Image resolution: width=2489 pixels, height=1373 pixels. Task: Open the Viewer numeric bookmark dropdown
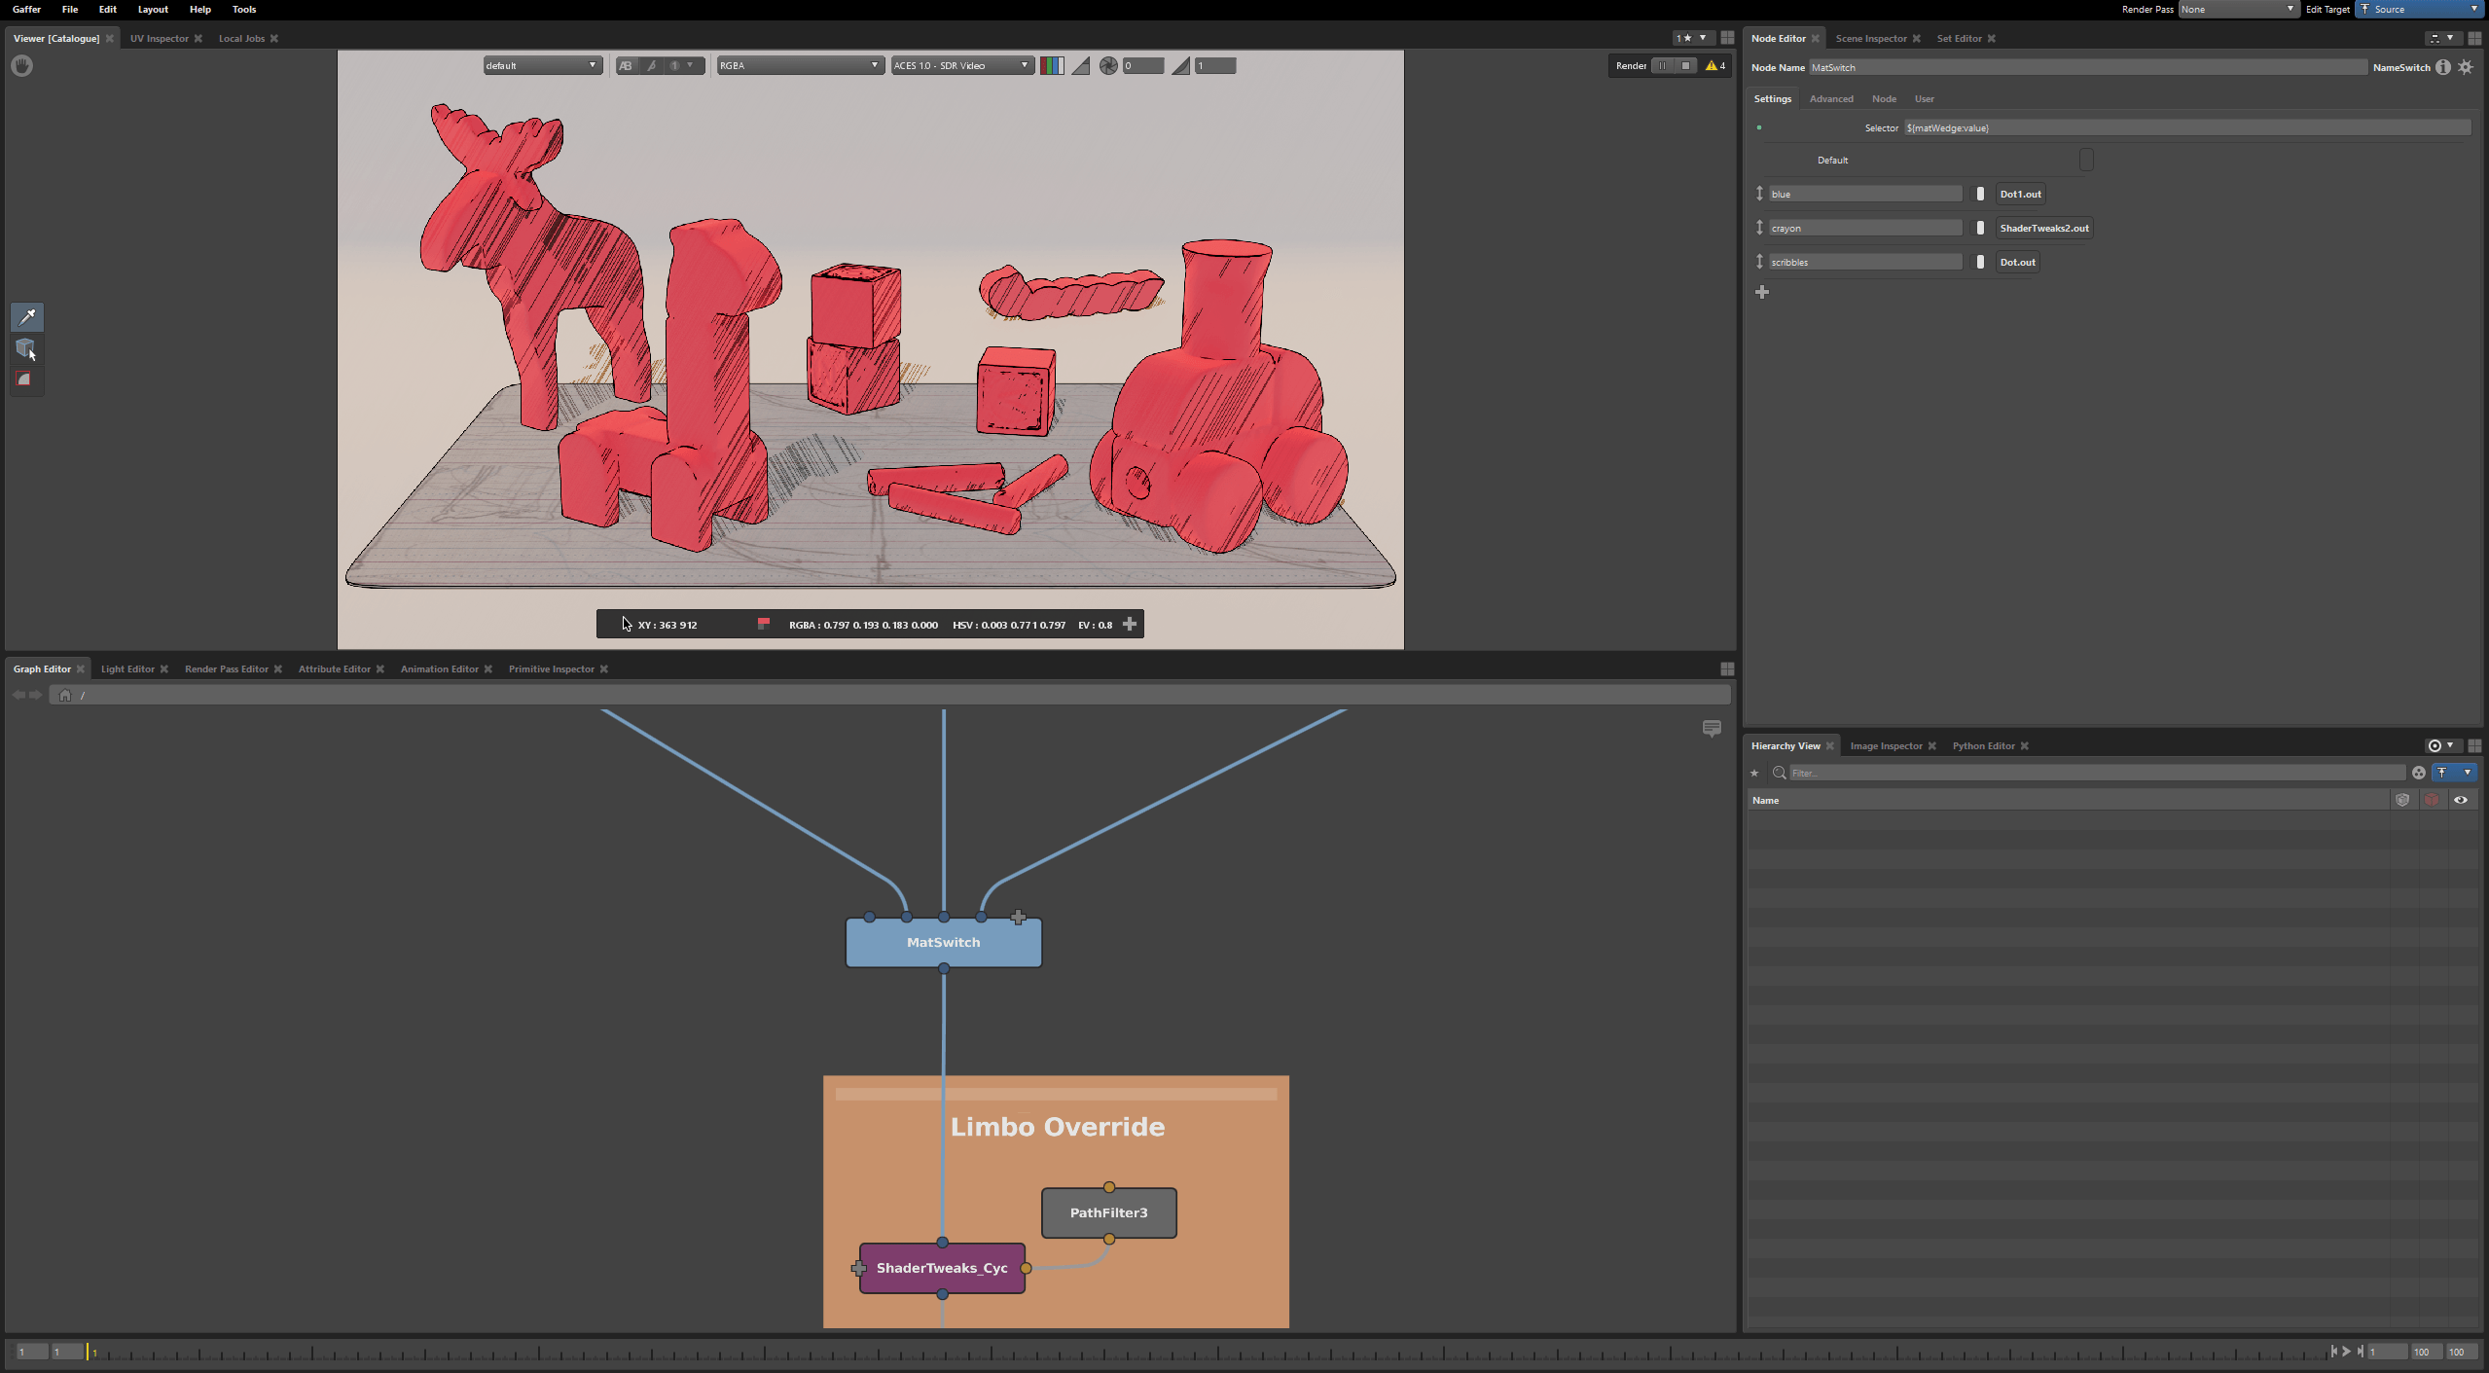coord(1692,38)
